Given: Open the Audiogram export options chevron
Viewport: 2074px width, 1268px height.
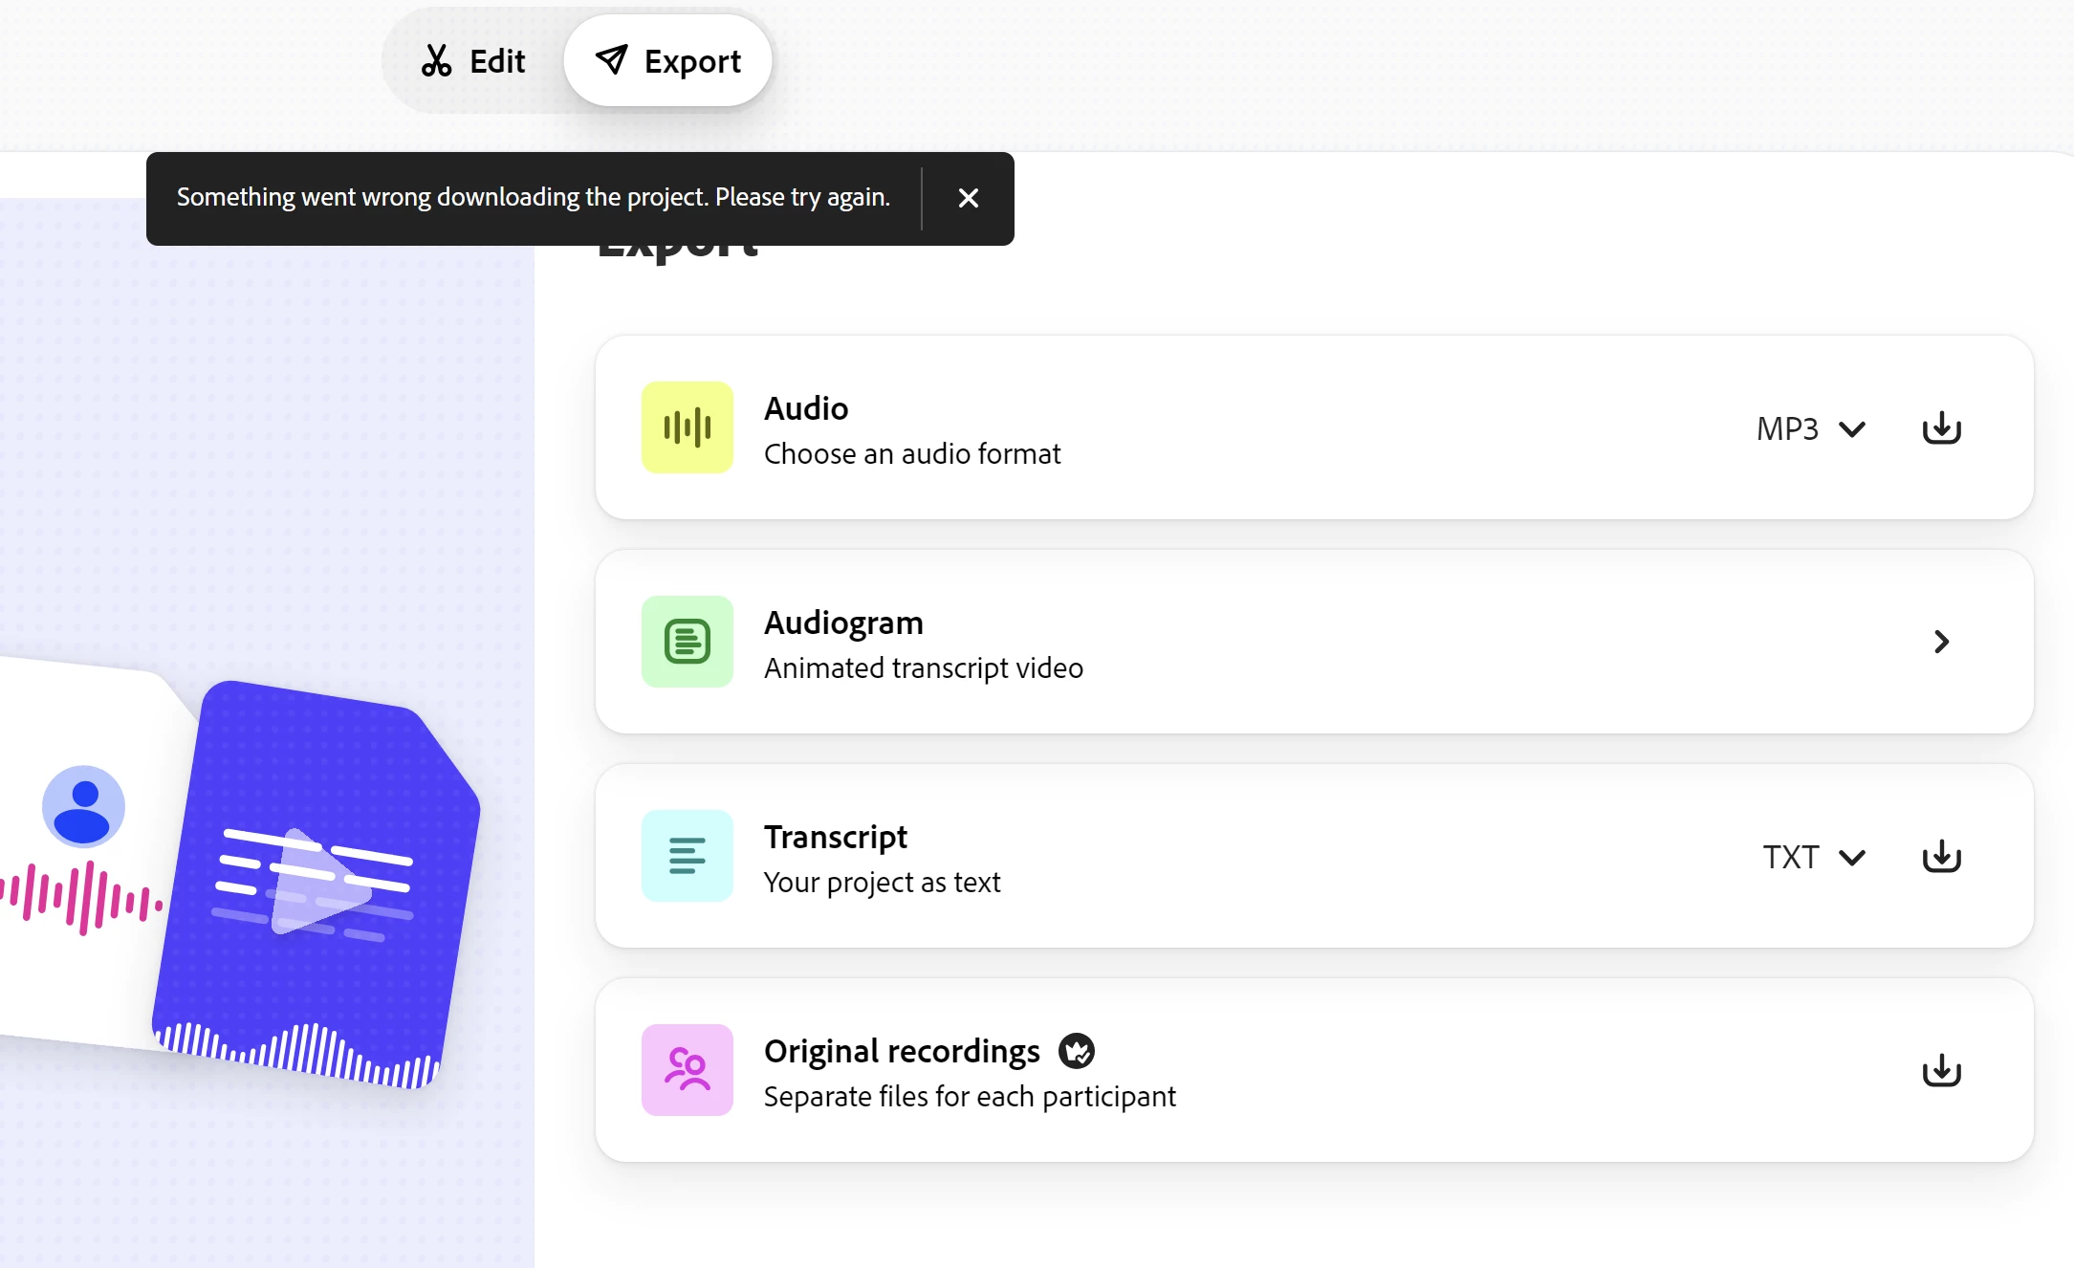Looking at the screenshot, I should (1941, 642).
